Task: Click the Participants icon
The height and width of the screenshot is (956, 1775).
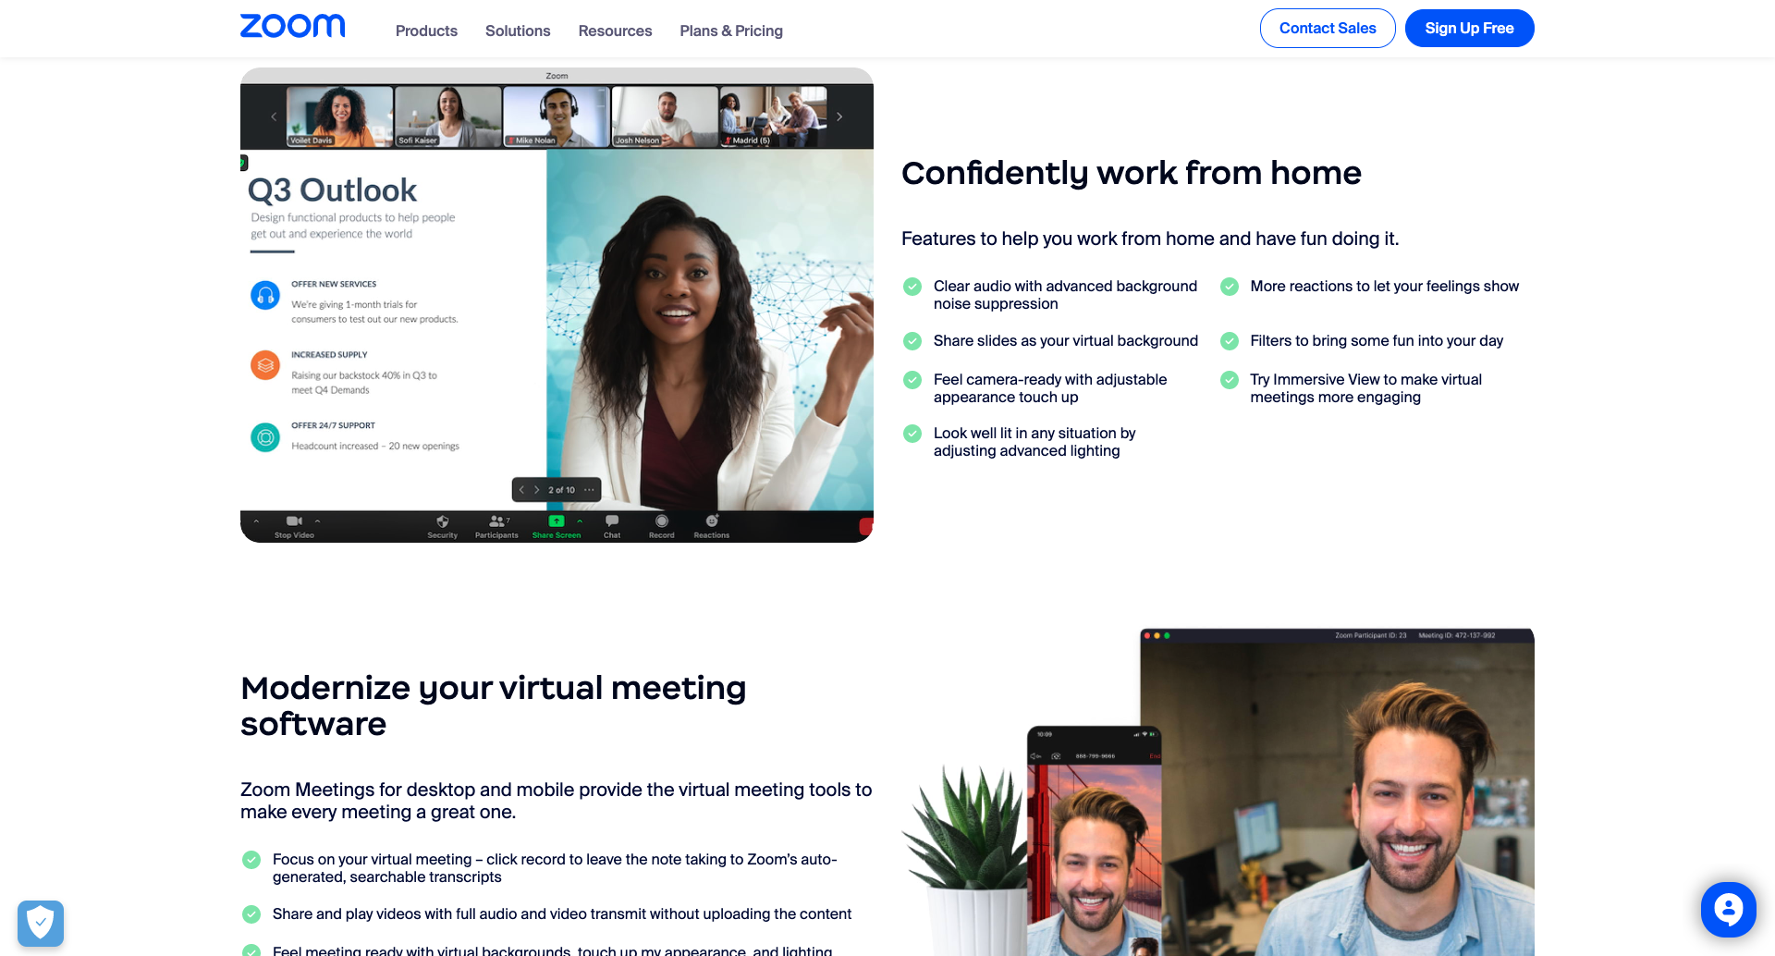Action: pyautogui.click(x=497, y=521)
